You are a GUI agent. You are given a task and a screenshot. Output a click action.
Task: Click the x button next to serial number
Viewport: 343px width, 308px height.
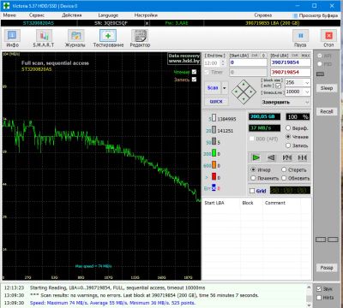(x=147, y=23)
